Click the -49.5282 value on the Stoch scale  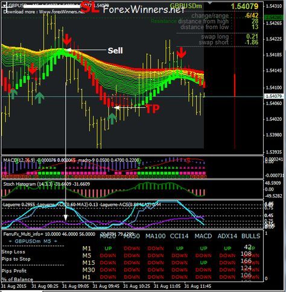(x=273, y=196)
